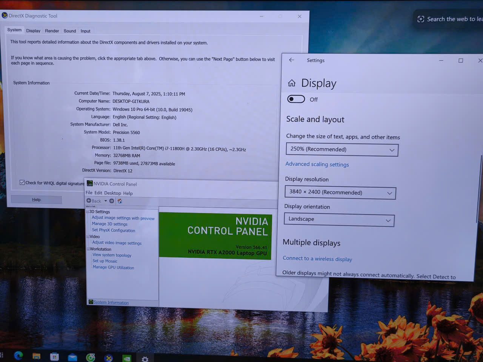The width and height of the screenshot is (483, 362).
Task: Select Set PhysX Configuration
Action: tap(114, 230)
